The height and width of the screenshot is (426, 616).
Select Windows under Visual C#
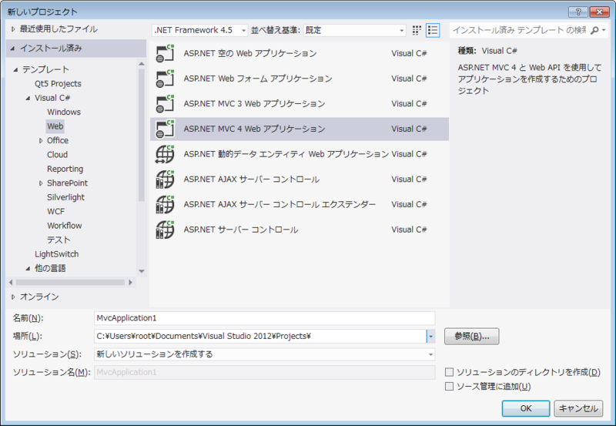[x=64, y=112]
